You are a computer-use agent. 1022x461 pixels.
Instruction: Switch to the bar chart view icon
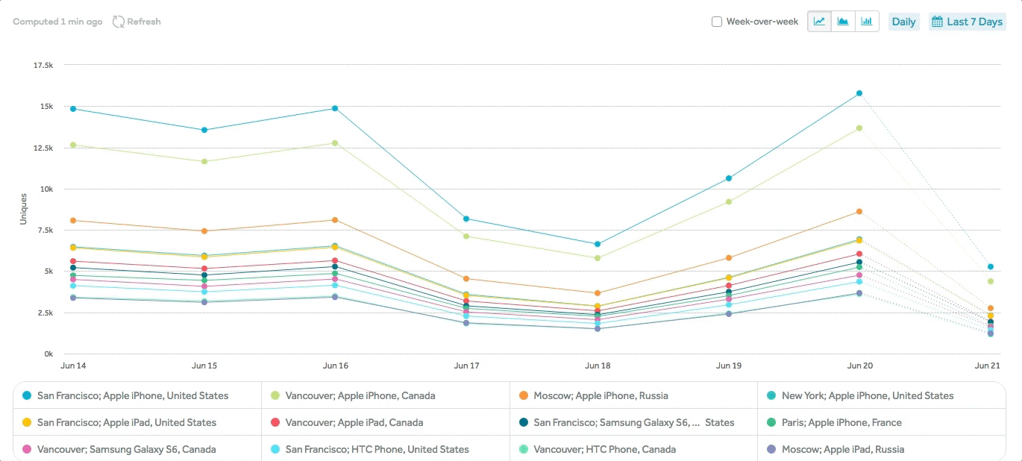[867, 22]
